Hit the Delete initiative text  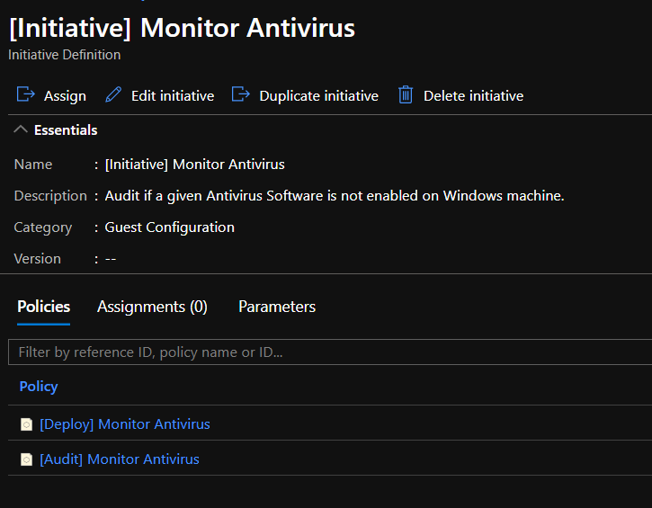tap(473, 95)
